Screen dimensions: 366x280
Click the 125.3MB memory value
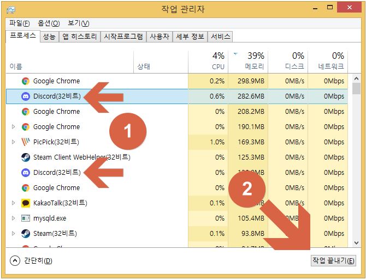[251, 157]
